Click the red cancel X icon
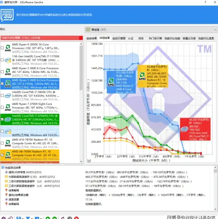This screenshot has height=219, width=218. click(76, 218)
